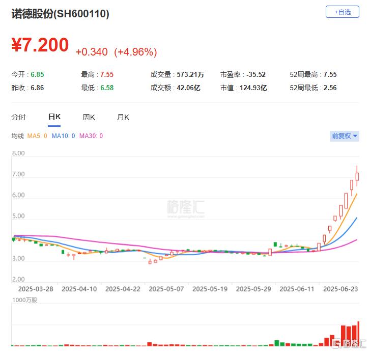Click the 昨收 value 6.86
The image size is (370, 352).
coord(37,88)
